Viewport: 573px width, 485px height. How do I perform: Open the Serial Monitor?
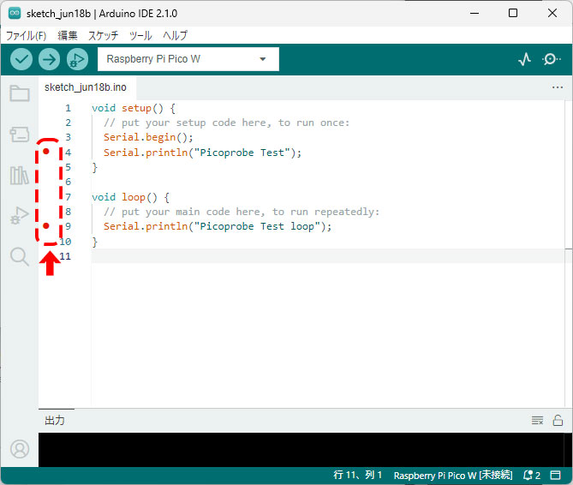551,59
